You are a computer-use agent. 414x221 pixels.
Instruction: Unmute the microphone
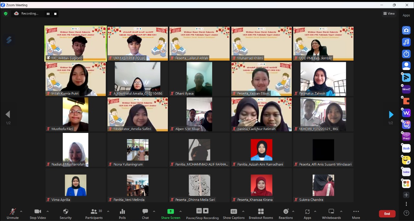(13, 214)
